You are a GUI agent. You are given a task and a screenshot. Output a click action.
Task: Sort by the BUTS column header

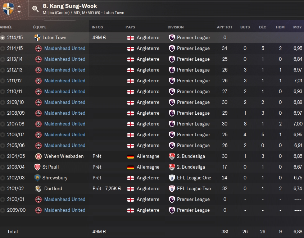(245, 27)
